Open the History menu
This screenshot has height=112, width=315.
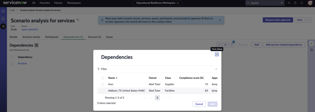click(58, 3)
